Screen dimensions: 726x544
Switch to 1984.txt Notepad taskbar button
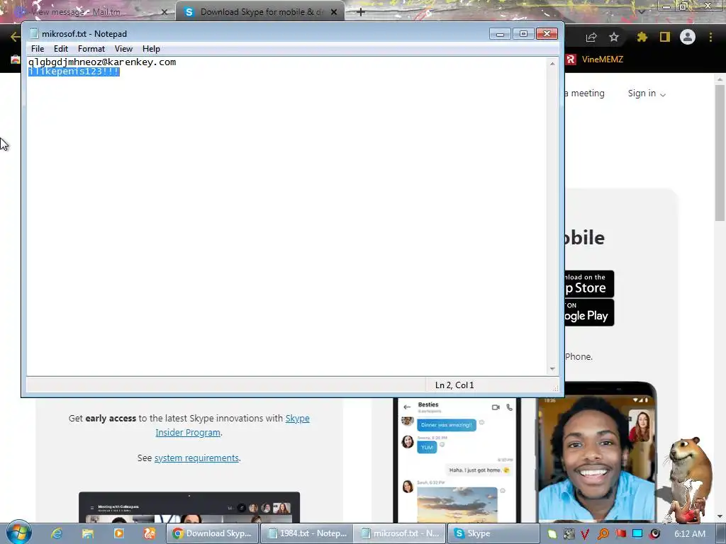(x=306, y=533)
